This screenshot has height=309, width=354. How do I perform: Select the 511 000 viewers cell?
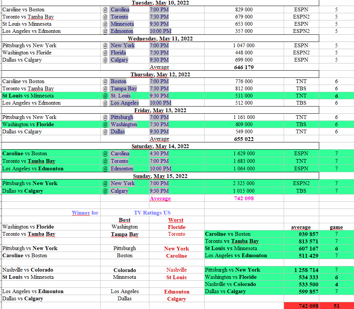(x=244, y=96)
